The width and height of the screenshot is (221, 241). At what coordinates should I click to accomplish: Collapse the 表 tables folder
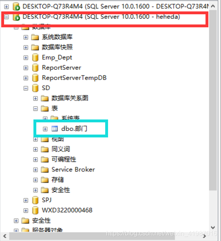click(x=35, y=108)
